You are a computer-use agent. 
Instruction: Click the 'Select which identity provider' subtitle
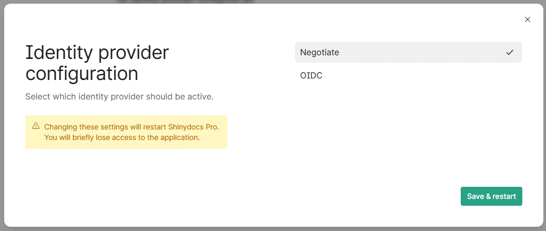119,97
